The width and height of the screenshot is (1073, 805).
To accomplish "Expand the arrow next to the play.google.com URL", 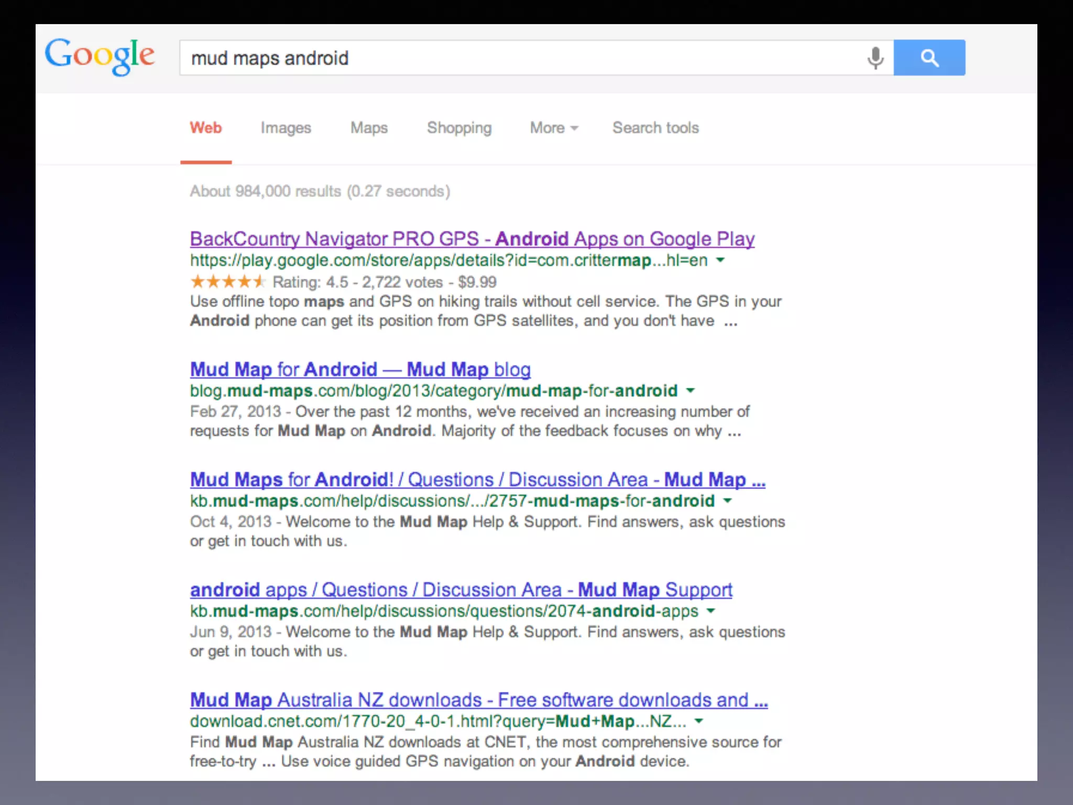I will tap(720, 260).
